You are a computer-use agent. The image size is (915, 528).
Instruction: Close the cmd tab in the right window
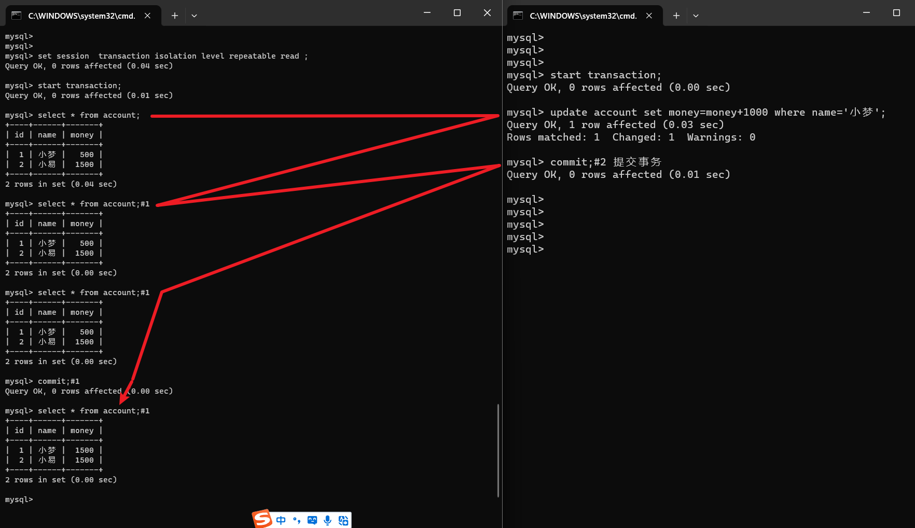pyautogui.click(x=649, y=16)
